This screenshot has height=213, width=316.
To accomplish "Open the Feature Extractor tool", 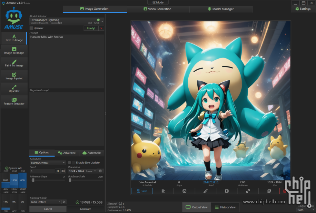I will (14, 102).
